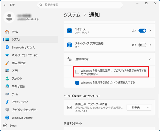Open 時刻と言語 settings label
Image resolution: width=160 pixels, height=131 pixels.
[18, 86]
